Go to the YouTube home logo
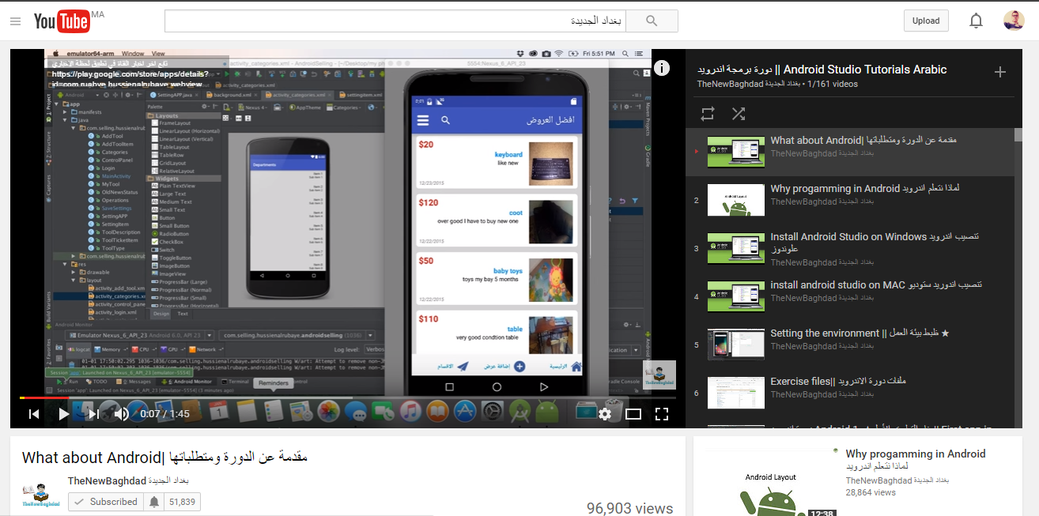The height and width of the screenshot is (516, 1039). (62, 21)
